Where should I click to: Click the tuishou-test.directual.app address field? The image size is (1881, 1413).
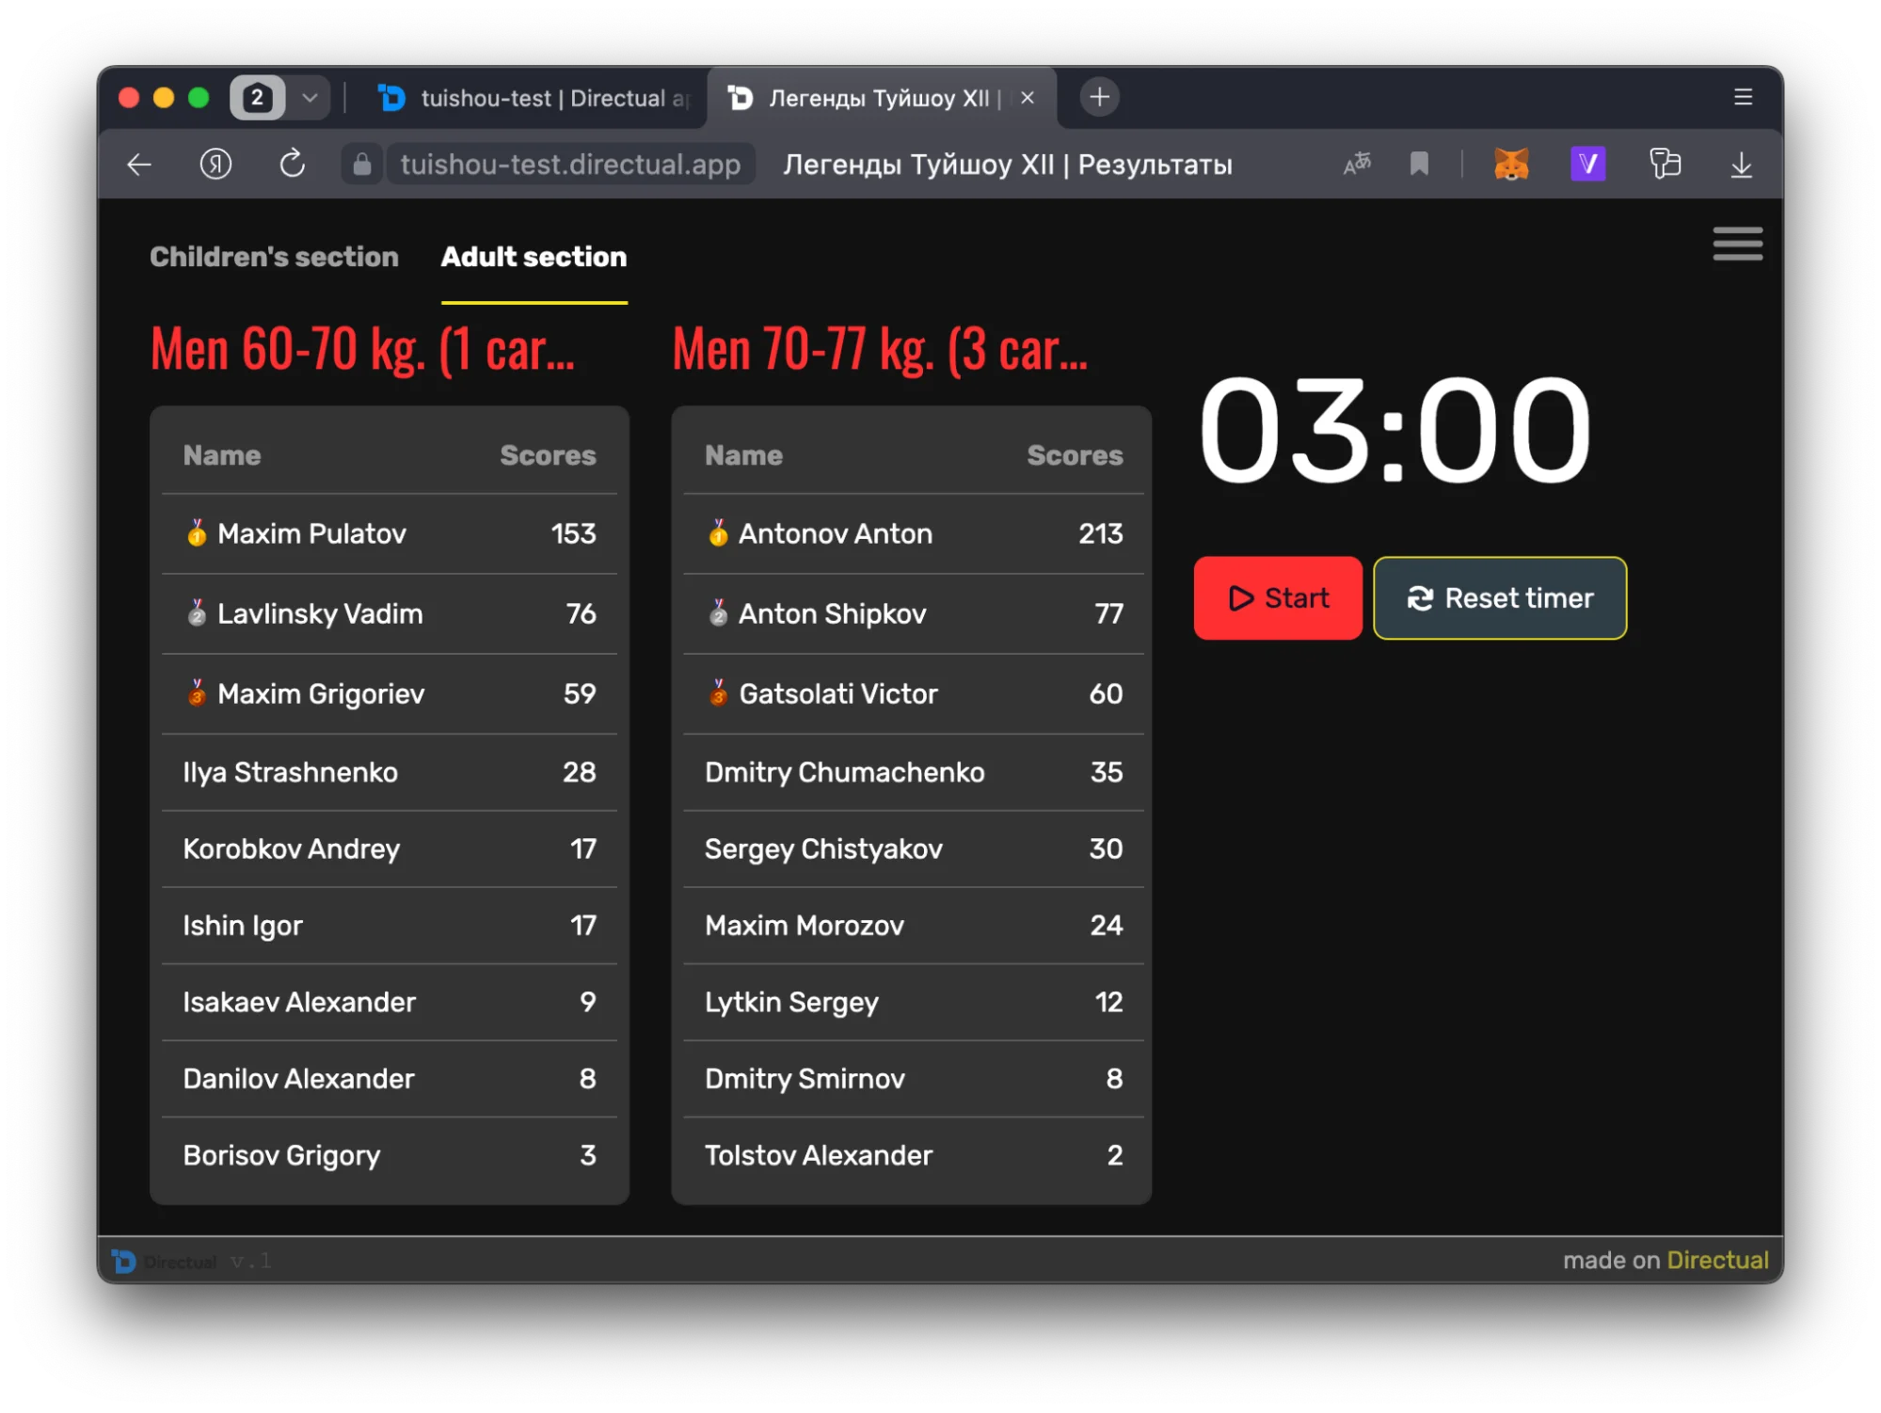pos(570,165)
